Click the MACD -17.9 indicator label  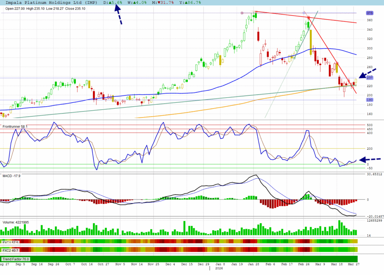[x=11, y=175]
